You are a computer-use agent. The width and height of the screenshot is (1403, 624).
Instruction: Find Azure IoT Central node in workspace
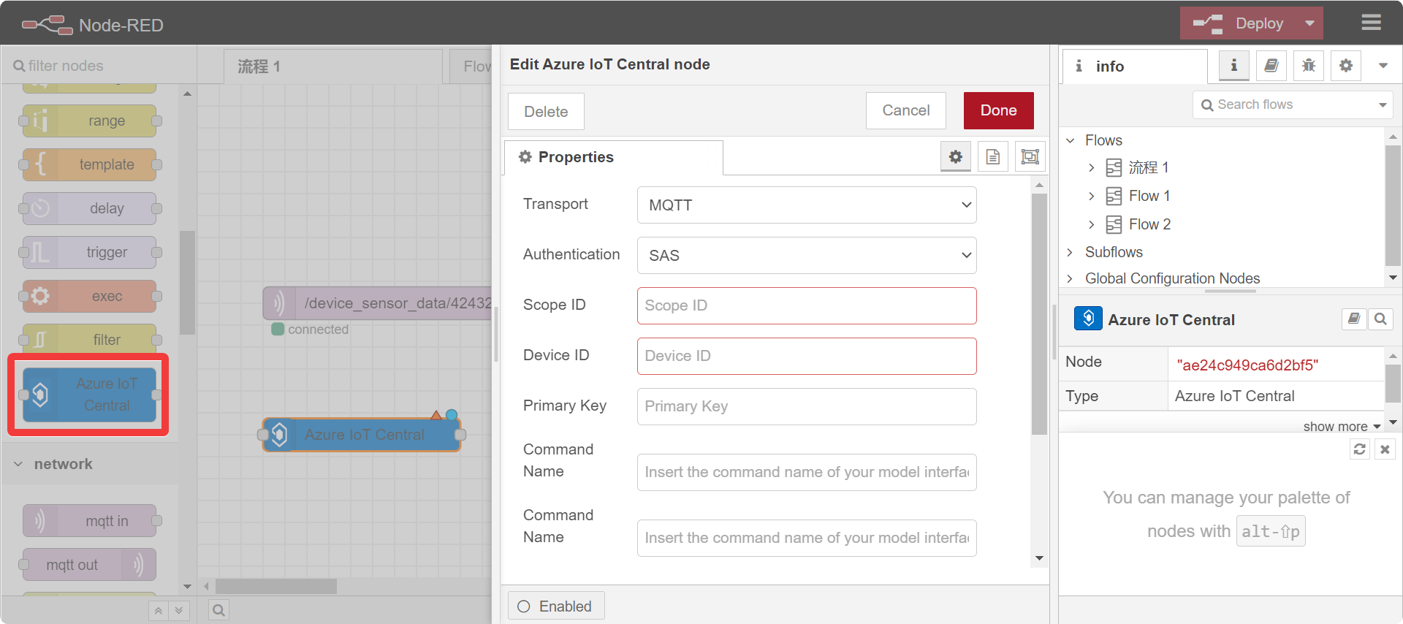click(x=1380, y=319)
